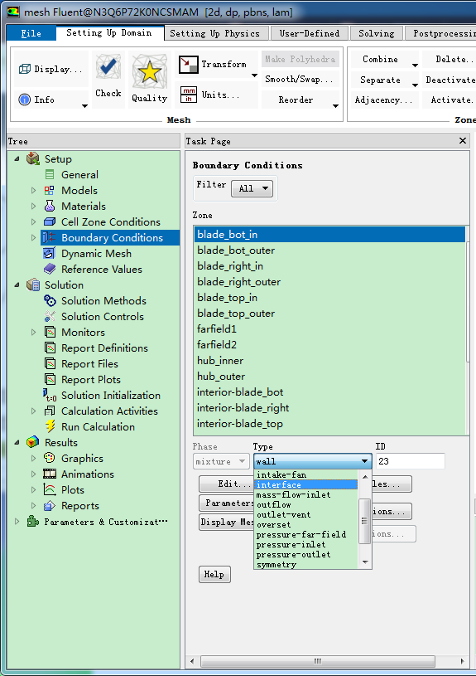The width and height of the screenshot is (476, 676).
Task: Open the Reorder dropdown arrow
Action: [x=335, y=105]
